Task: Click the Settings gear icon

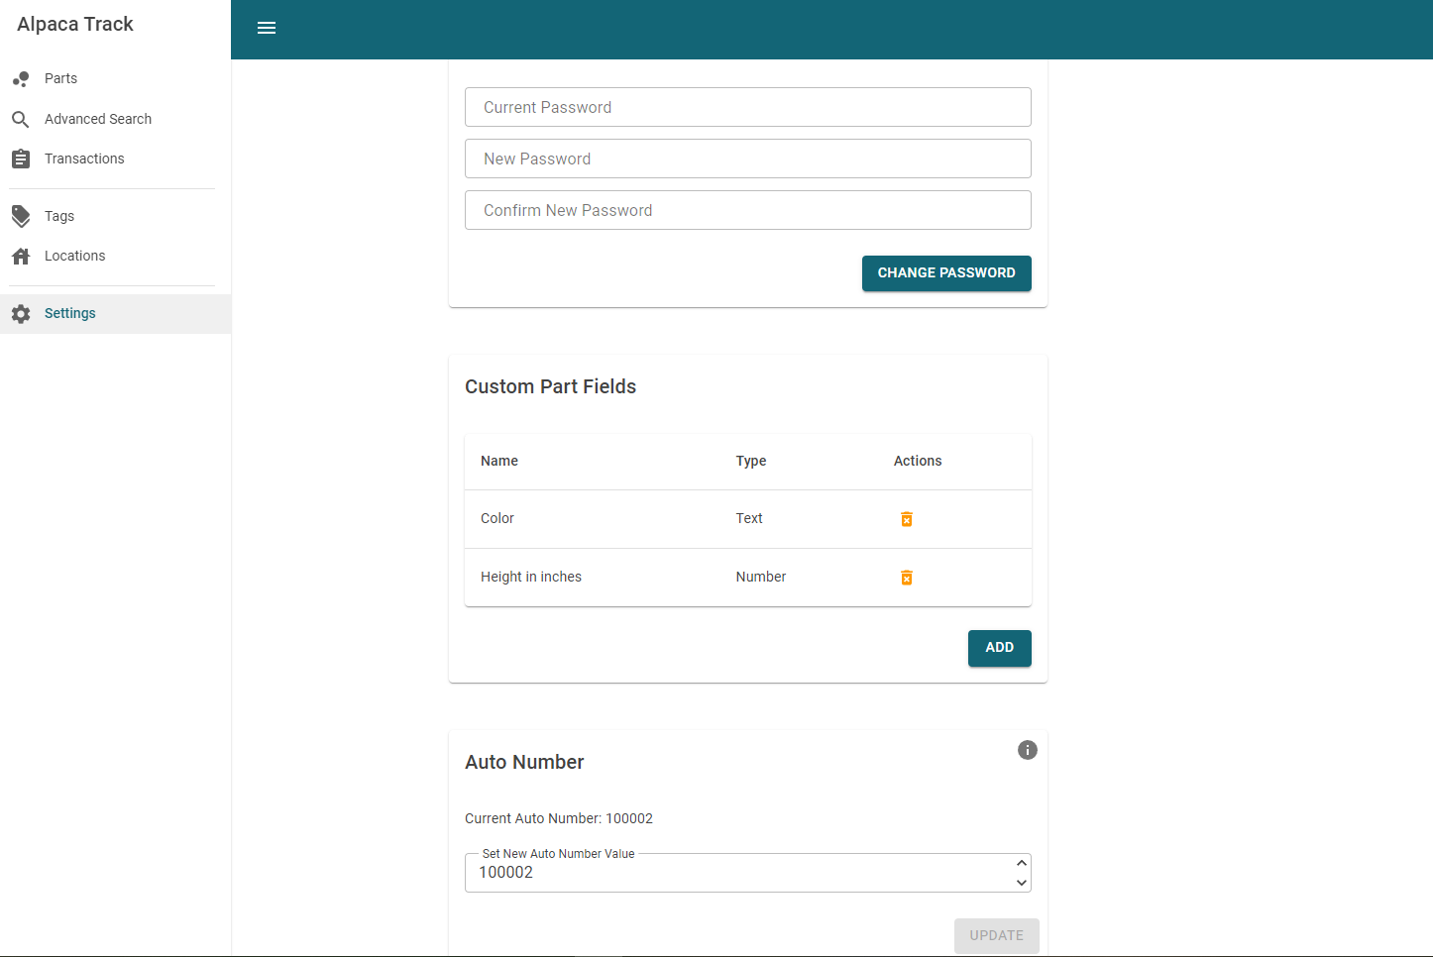Action: coord(21,314)
